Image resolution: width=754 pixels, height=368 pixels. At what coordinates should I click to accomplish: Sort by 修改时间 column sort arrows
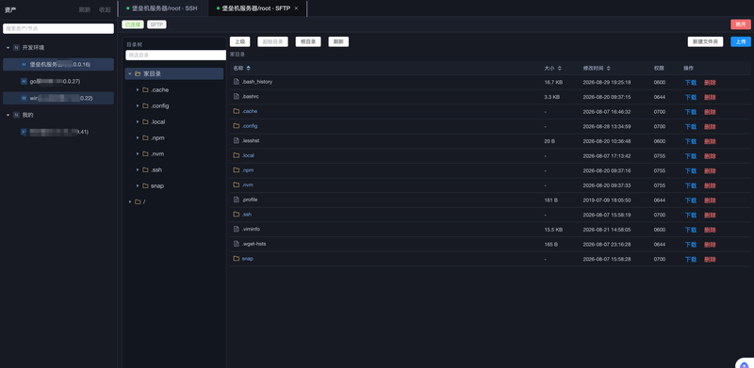tap(608, 68)
